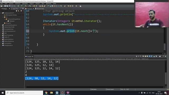Open the Run button dropdown arrow
This screenshot has width=169, height=95.
[20, 6]
